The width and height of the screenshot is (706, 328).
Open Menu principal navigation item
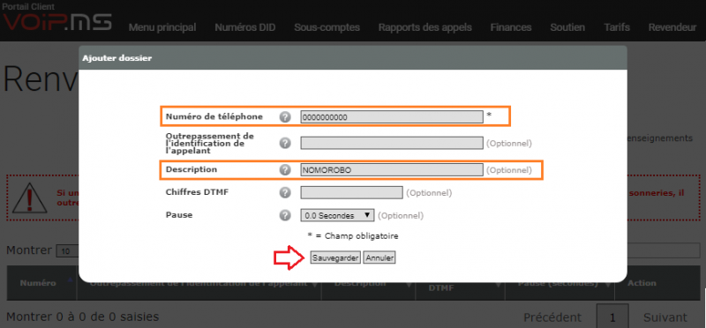[162, 27]
